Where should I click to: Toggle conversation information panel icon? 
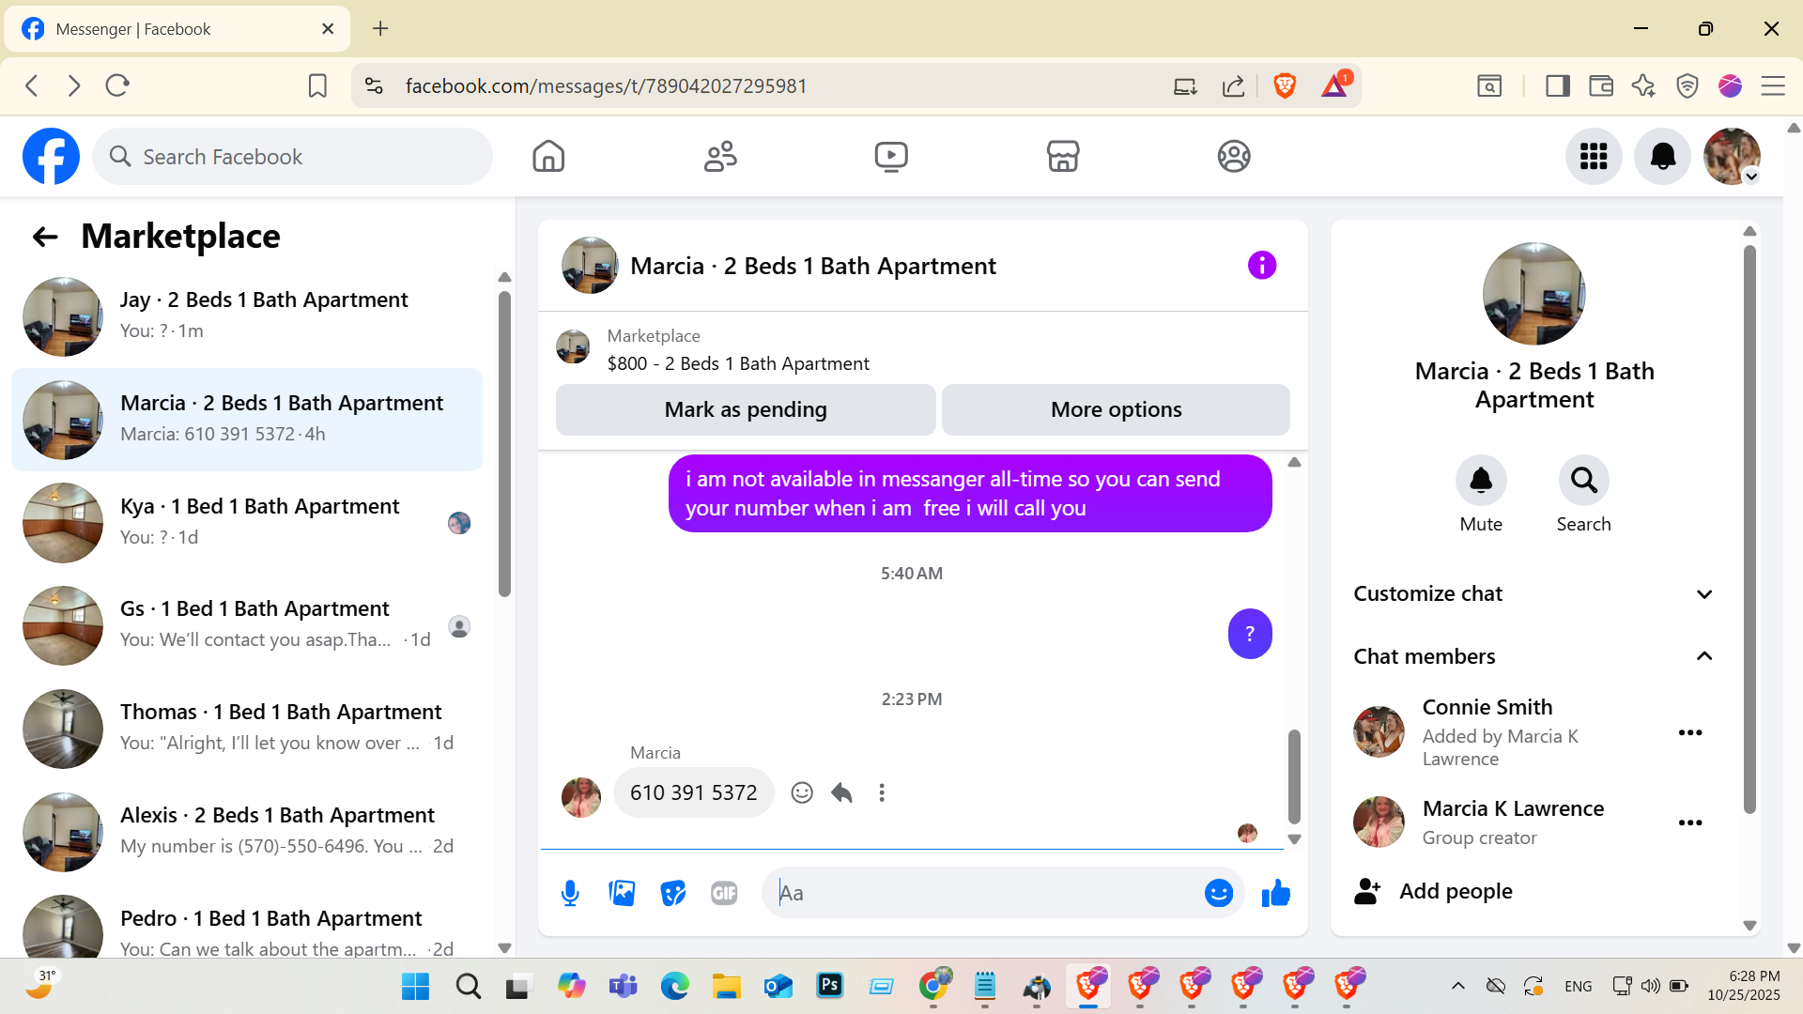tap(1261, 266)
